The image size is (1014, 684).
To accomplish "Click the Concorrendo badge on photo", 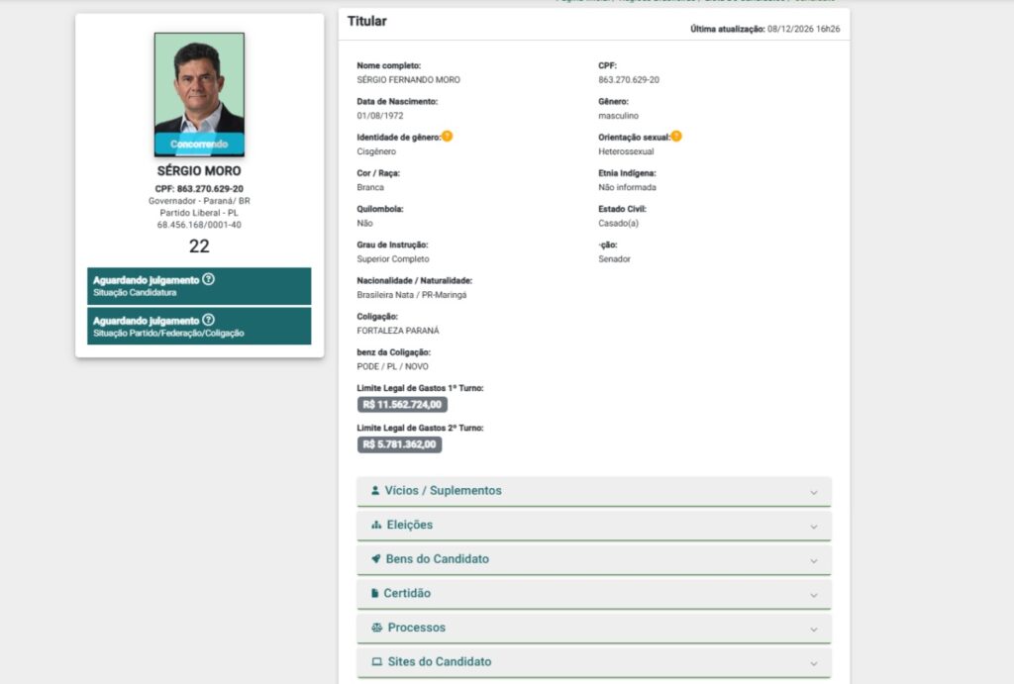I will click(199, 145).
